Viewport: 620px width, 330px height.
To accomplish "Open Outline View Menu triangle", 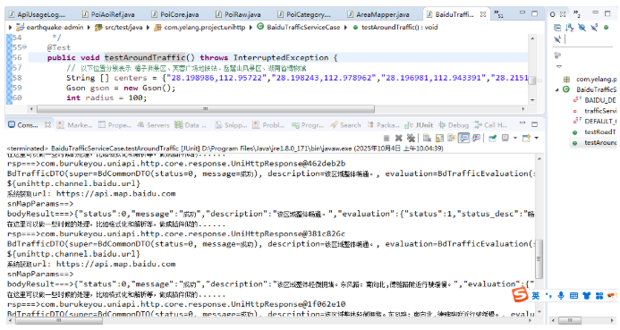I will click(559, 66).
